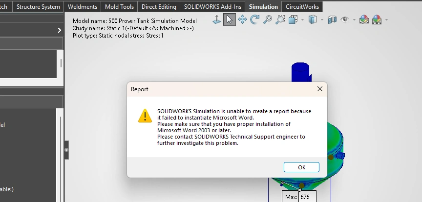422x202 pixels.
Task: Click the normal-to view orientation icon
Action: point(217,20)
